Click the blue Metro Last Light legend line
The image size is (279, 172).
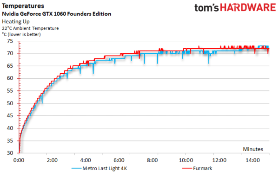pos(77,168)
